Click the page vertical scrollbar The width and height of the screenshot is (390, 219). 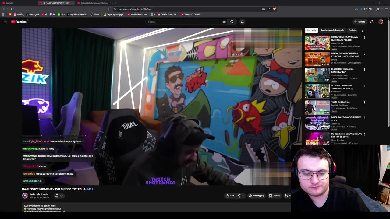tap(389, 73)
